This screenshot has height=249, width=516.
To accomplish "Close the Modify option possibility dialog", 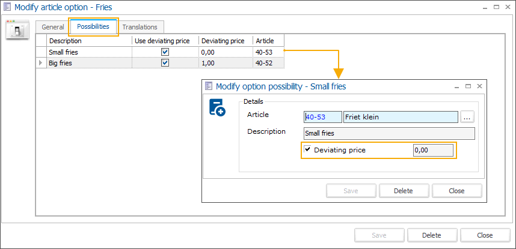I will (479, 86).
